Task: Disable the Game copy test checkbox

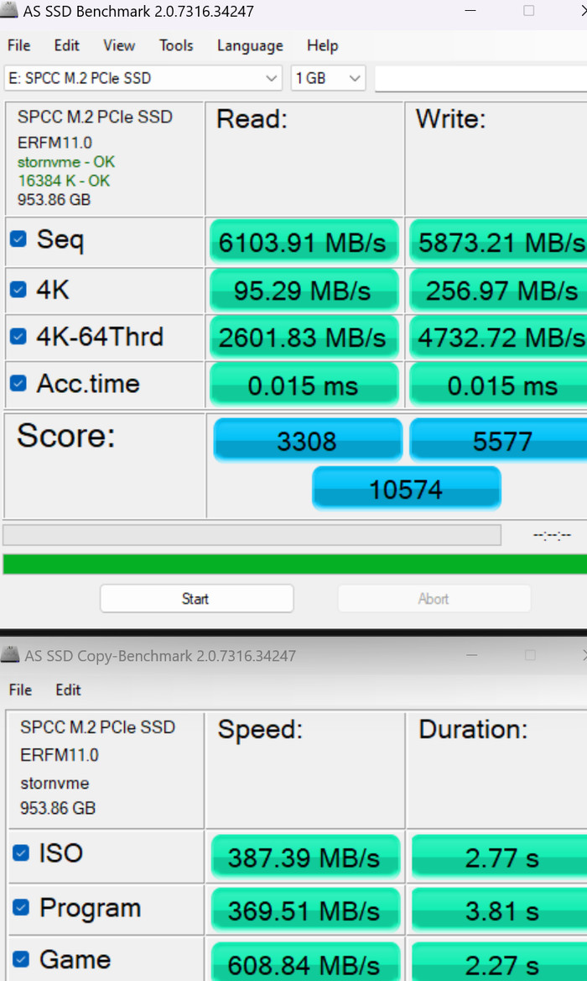Action: pos(21,959)
